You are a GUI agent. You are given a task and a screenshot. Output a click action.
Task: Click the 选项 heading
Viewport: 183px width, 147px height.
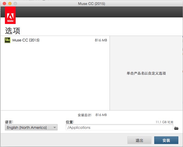(x=13, y=31)
